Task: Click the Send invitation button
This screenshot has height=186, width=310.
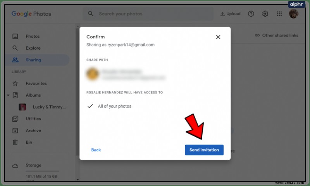Action: [204, 150]
